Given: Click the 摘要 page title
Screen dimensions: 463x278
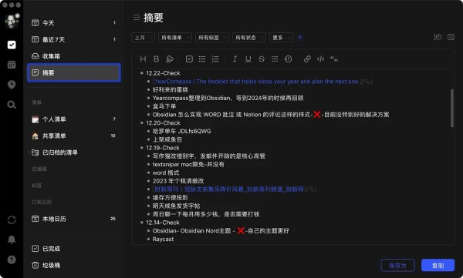Looking at the screenshot, I should 154,18.
